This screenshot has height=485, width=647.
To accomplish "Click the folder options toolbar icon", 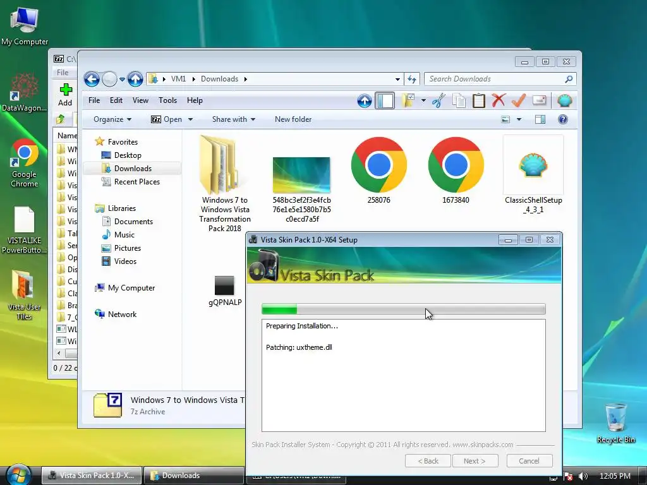I will [x=408, y=100].
